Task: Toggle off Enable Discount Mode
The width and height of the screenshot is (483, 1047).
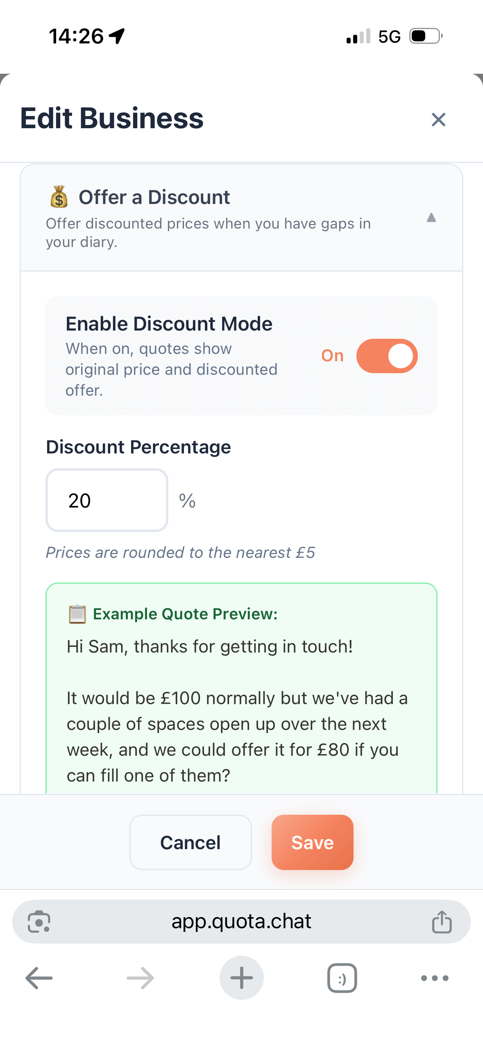Action: pyautogui.click(x=387, y=356)
